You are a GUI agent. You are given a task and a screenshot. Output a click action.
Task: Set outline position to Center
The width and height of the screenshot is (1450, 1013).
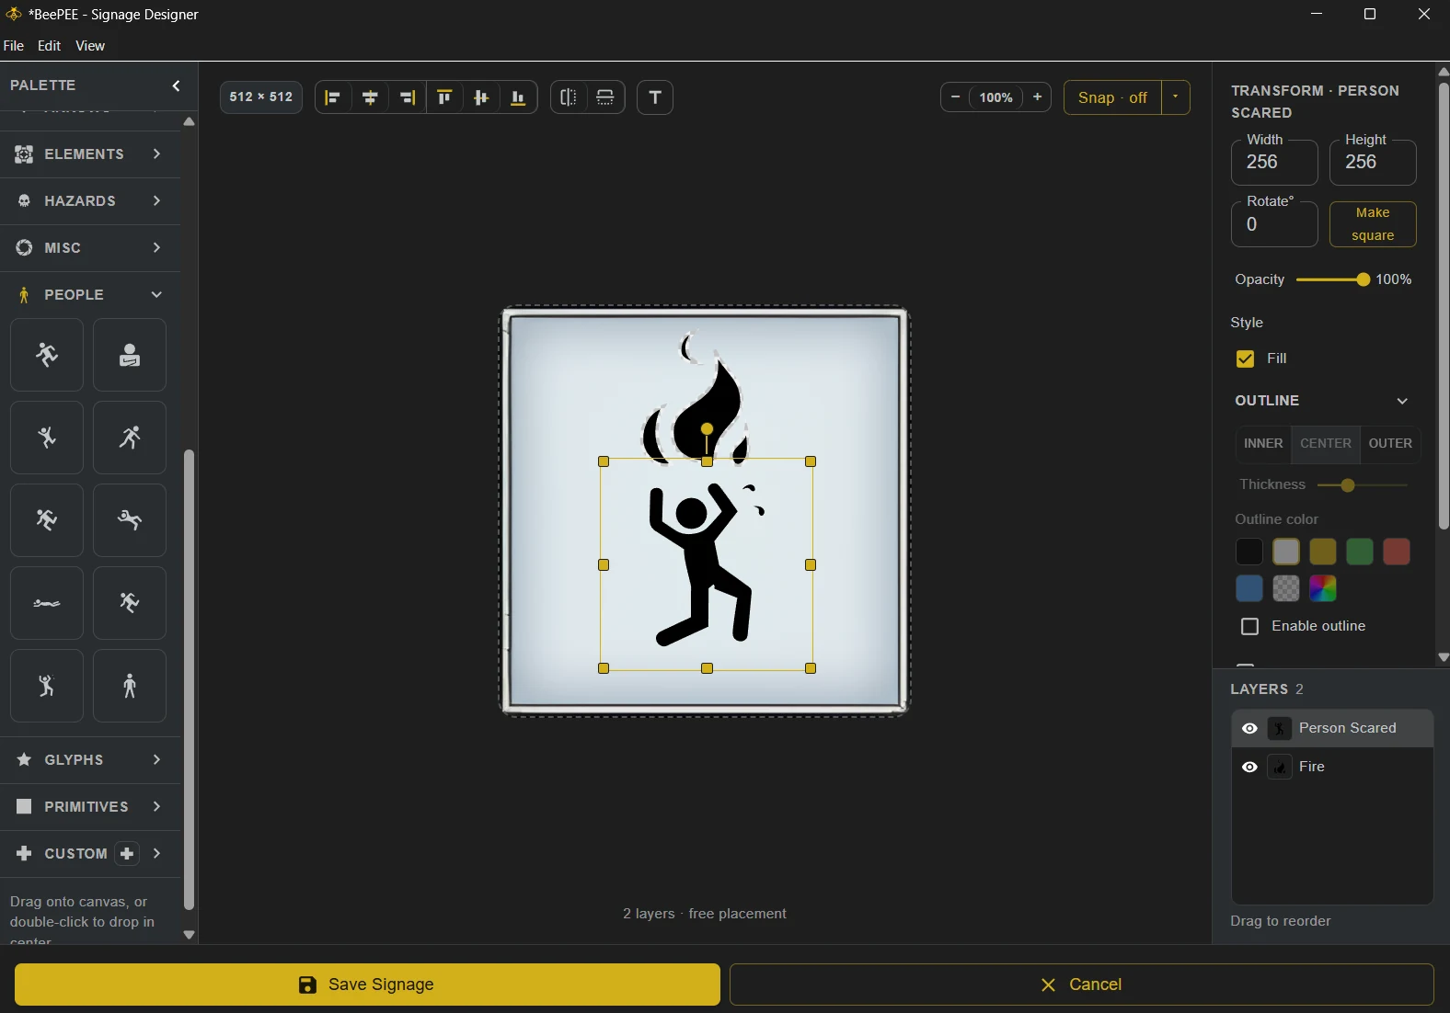[1326, 443]
